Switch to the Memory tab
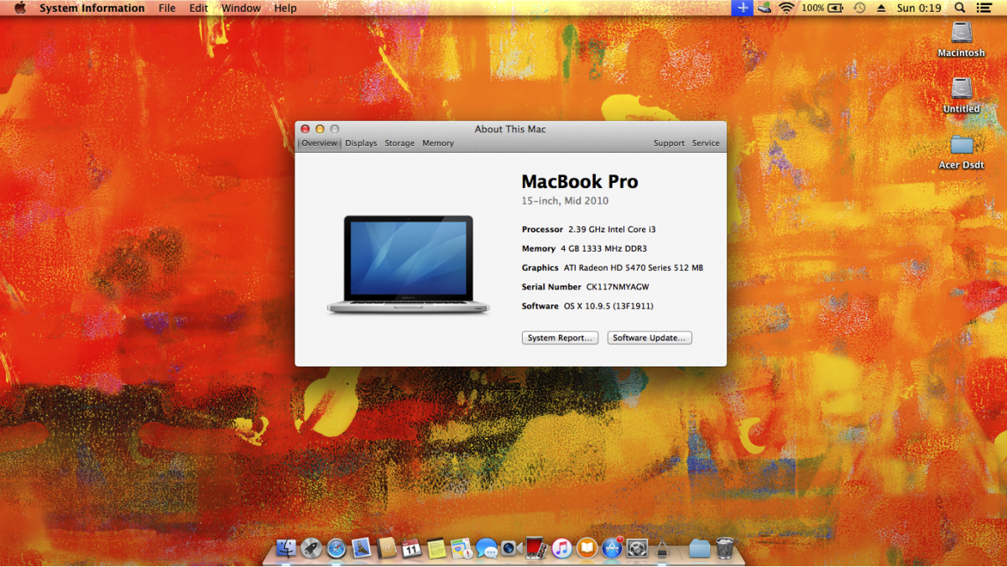The width and height of the screenshot is (1007, 567). coord(438,143)
